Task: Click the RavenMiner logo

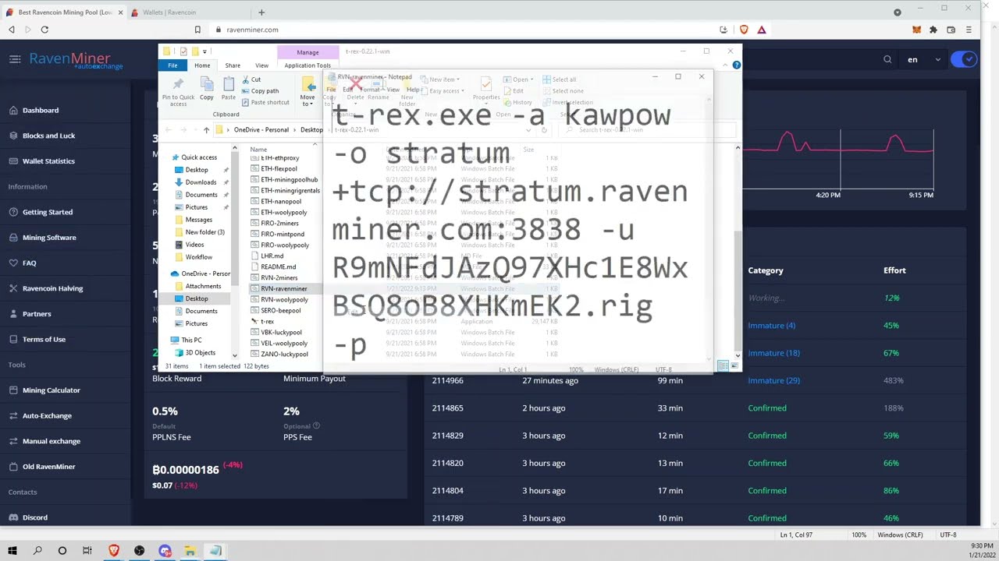Action: [76, 60]
